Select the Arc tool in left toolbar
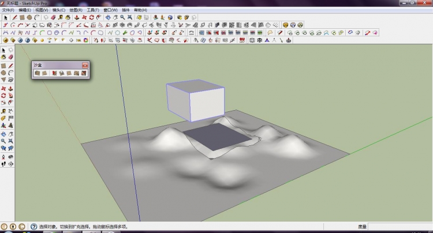Viewport: 433px width, 233px height. [10, 73]
